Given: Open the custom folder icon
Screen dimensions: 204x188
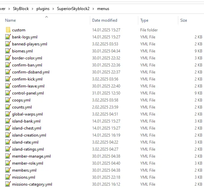Looking at the screenshot, I should click(8, 30).
